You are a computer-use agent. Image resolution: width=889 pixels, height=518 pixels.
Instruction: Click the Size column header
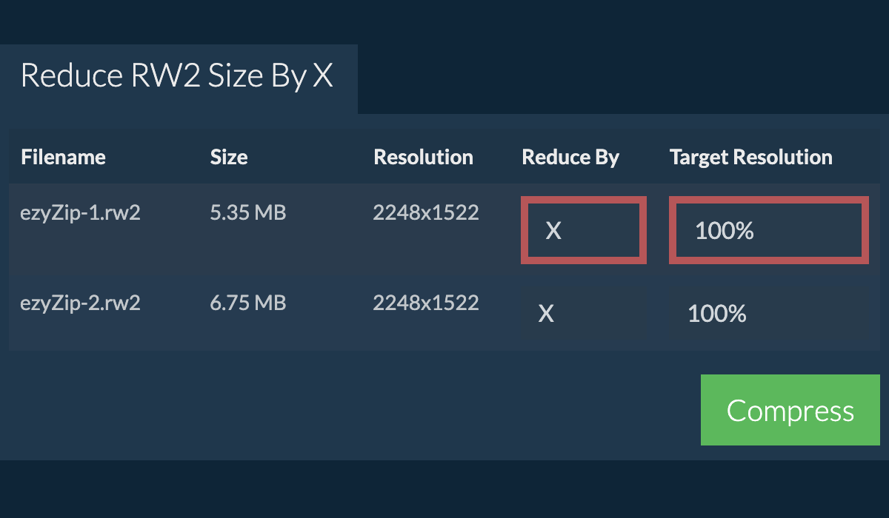click(x=228, y=157)
